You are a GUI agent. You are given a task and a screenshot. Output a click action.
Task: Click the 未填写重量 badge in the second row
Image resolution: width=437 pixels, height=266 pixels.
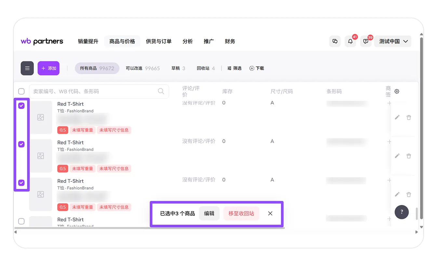pyautogui.click(x=83, y=168)
